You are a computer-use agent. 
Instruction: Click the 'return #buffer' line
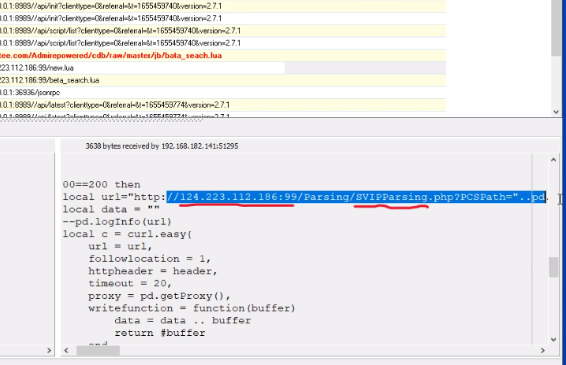[160, 333]
